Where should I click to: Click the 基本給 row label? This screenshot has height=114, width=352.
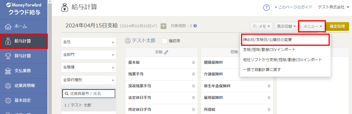tap(134, 62)
